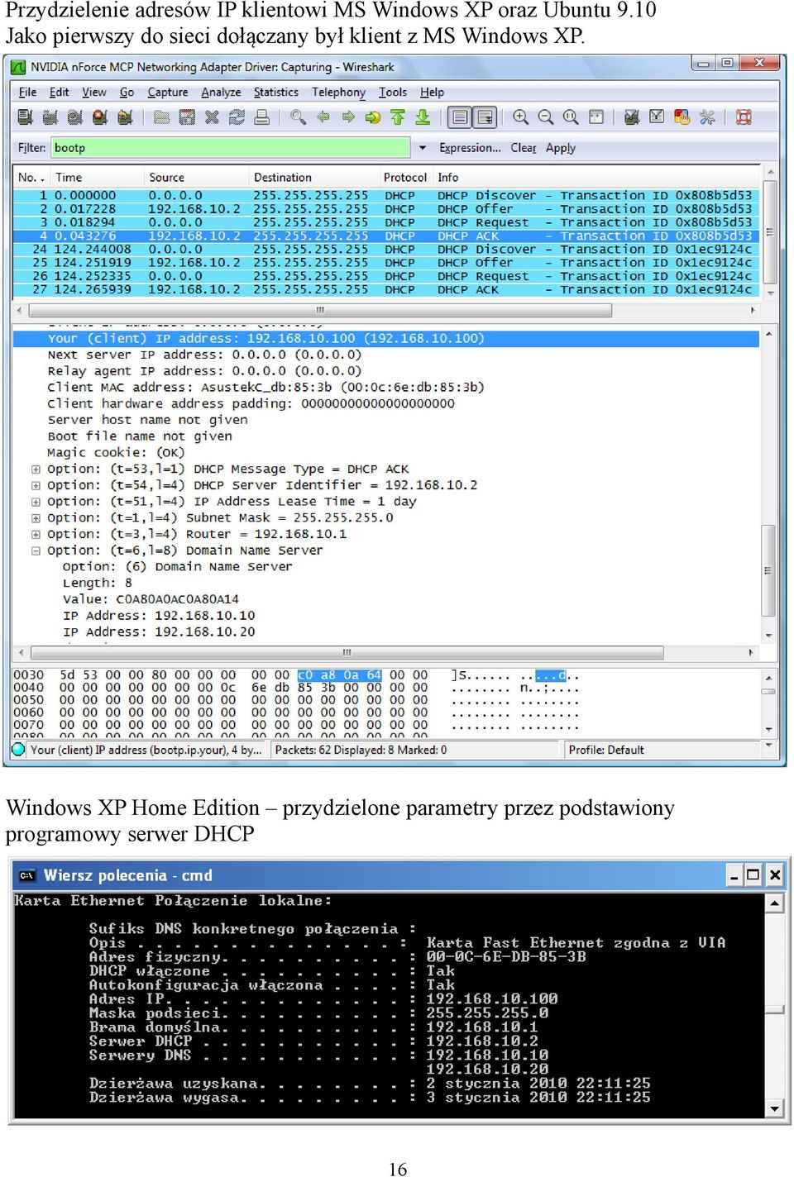
Task: Zoom in on packet text
Action: (x=520, y=117)
